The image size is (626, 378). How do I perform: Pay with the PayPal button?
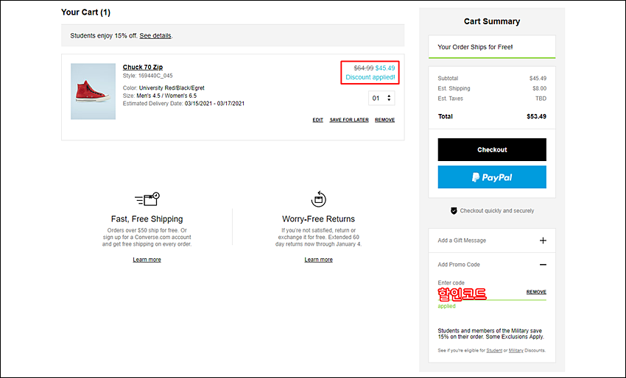[x=492, y=177]
